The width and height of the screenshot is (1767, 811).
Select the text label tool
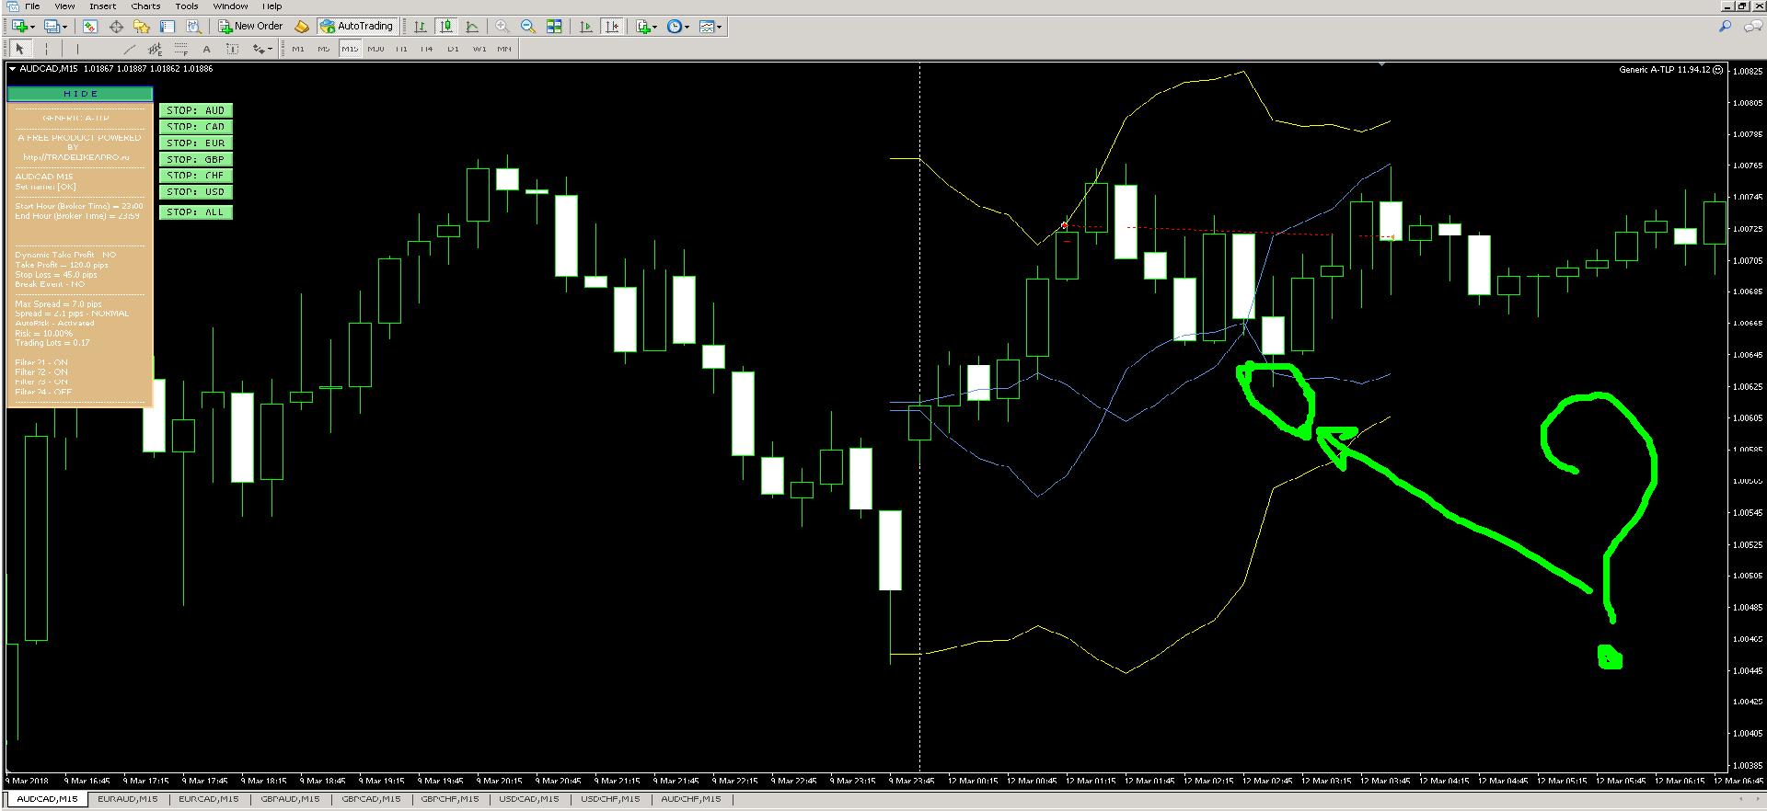232,49
